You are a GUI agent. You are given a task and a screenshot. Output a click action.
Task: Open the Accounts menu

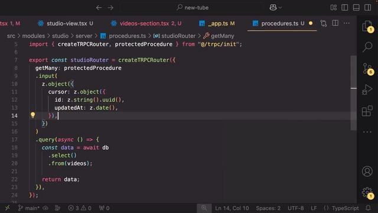point(367,171)
